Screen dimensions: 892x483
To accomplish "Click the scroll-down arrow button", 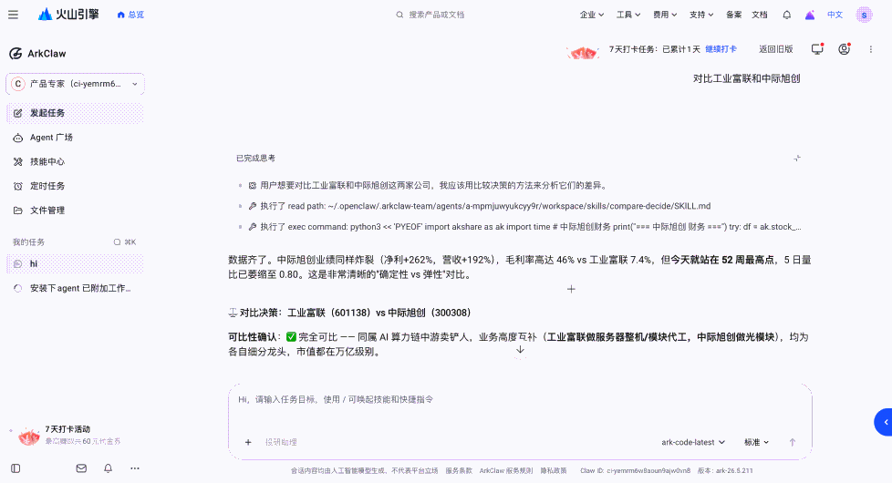I will 520,350.
